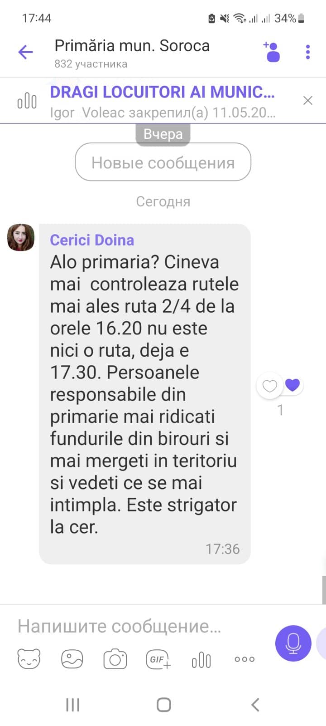Open pinned message DRAGI LOCUITORI AI MUNIC
The height and width of the screenshot is (726, 326).
[x=162, y=92]
